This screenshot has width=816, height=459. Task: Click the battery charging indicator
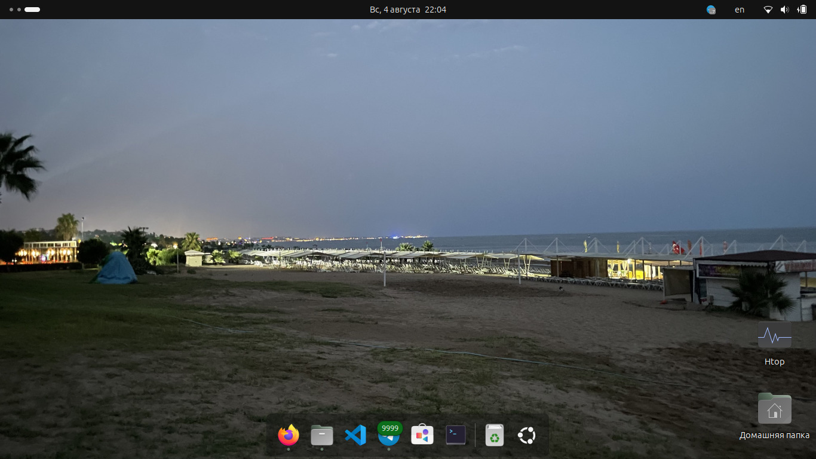pyautogui.click(x=802, y=10)
